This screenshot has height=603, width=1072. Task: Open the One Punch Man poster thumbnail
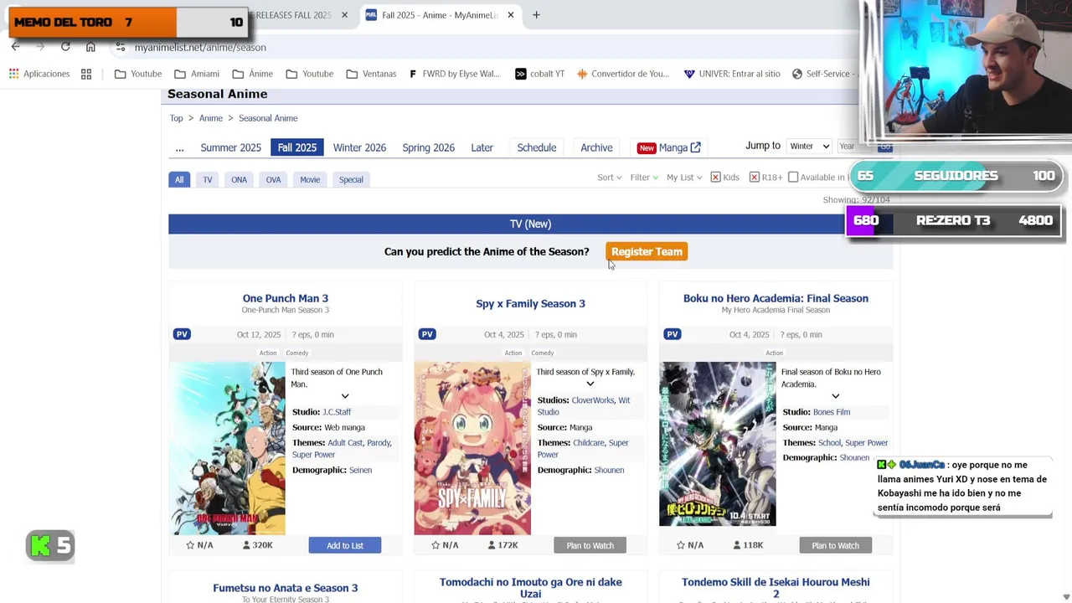click(227, 448)
